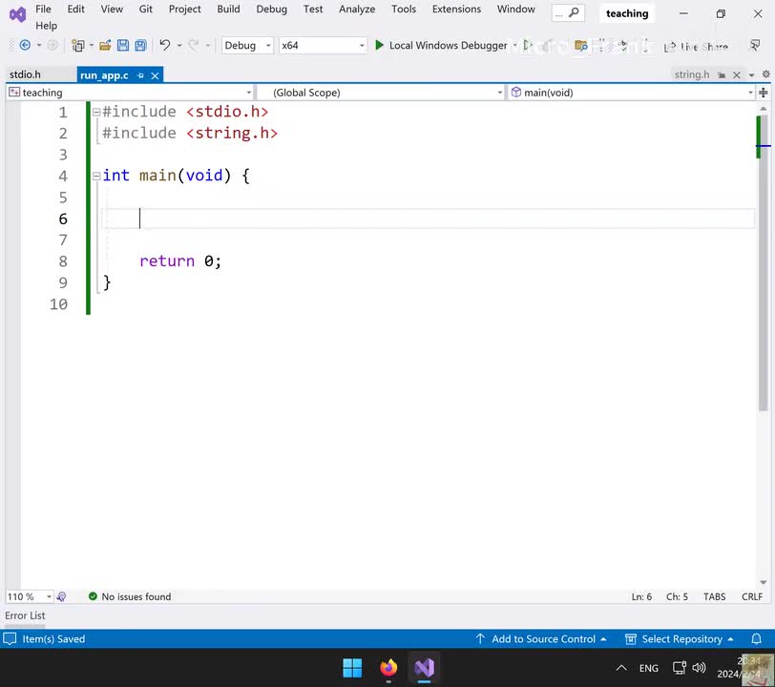775x687 pixels.
Task: Click the Ln: 6 status indicator
Action: tap(641, 596)
